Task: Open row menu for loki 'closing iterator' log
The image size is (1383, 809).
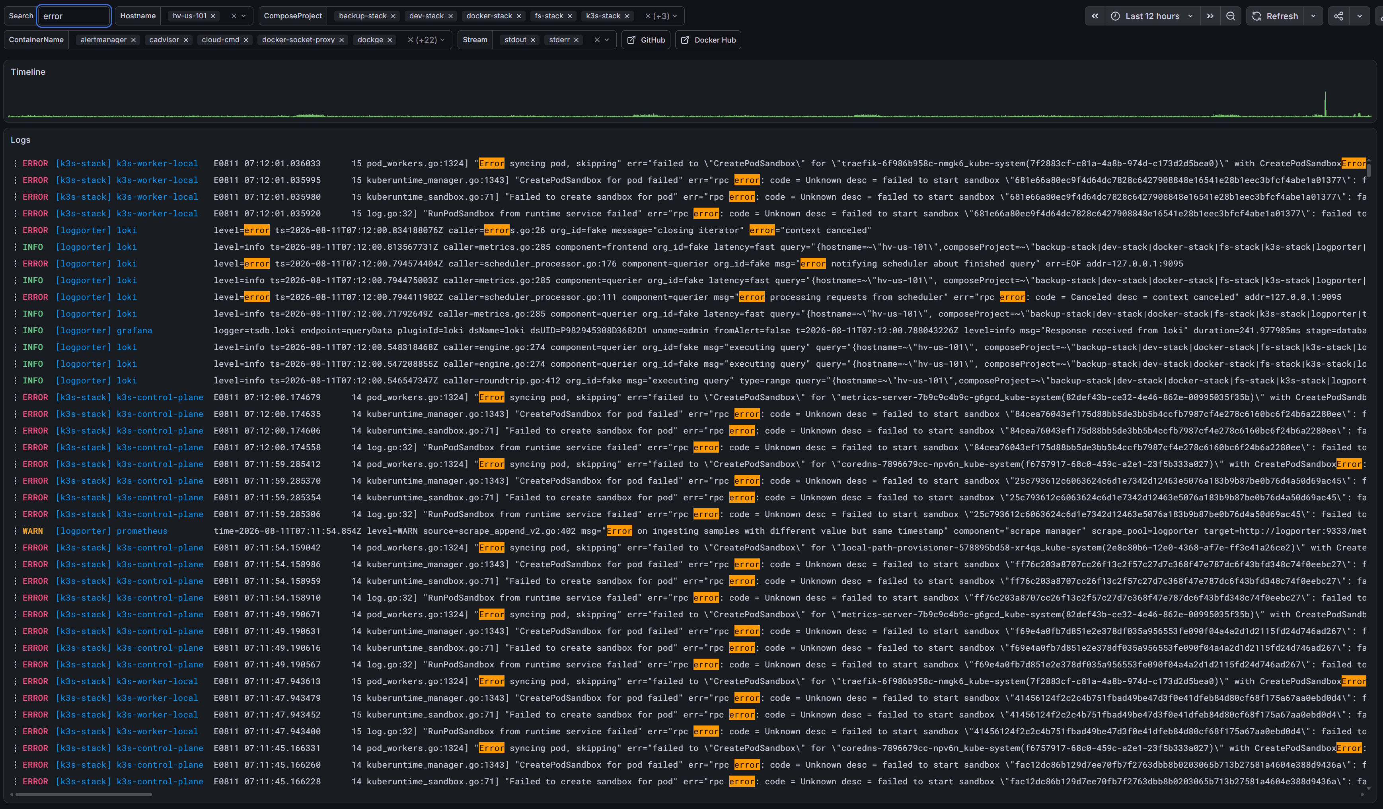Action: [16, 230]
